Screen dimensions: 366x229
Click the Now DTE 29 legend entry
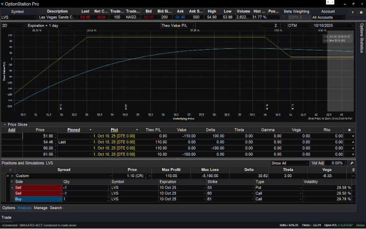334,40
